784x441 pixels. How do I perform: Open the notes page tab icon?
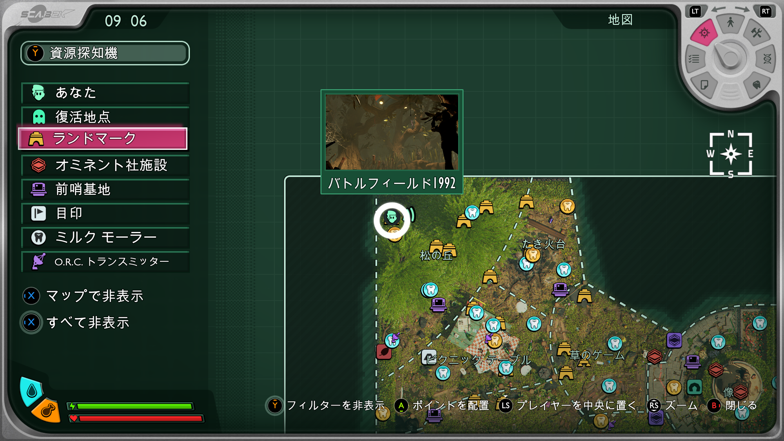pos(704,85)
